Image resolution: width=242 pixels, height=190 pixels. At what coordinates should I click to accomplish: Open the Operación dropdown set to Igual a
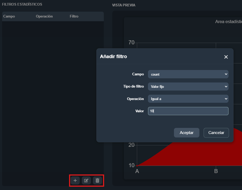(x=188, y=99)
